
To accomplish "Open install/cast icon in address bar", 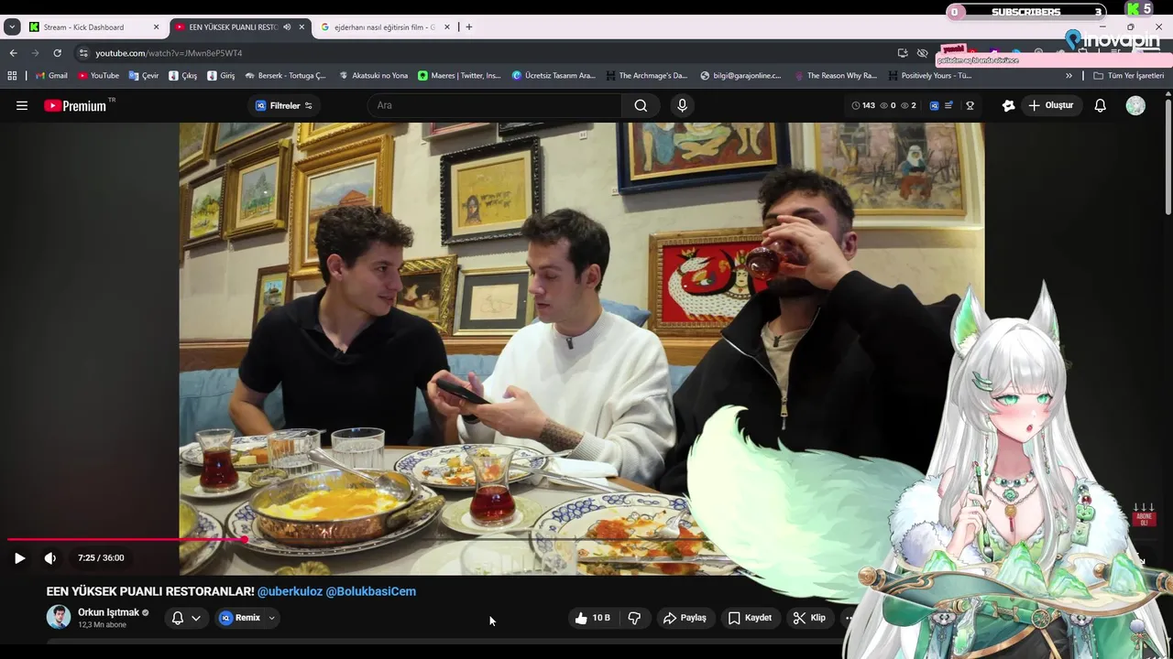I will tap(903, 53).
